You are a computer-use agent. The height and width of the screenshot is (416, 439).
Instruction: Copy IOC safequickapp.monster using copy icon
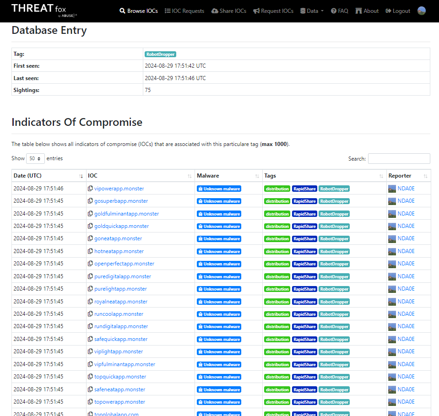[x=90, y=339]
